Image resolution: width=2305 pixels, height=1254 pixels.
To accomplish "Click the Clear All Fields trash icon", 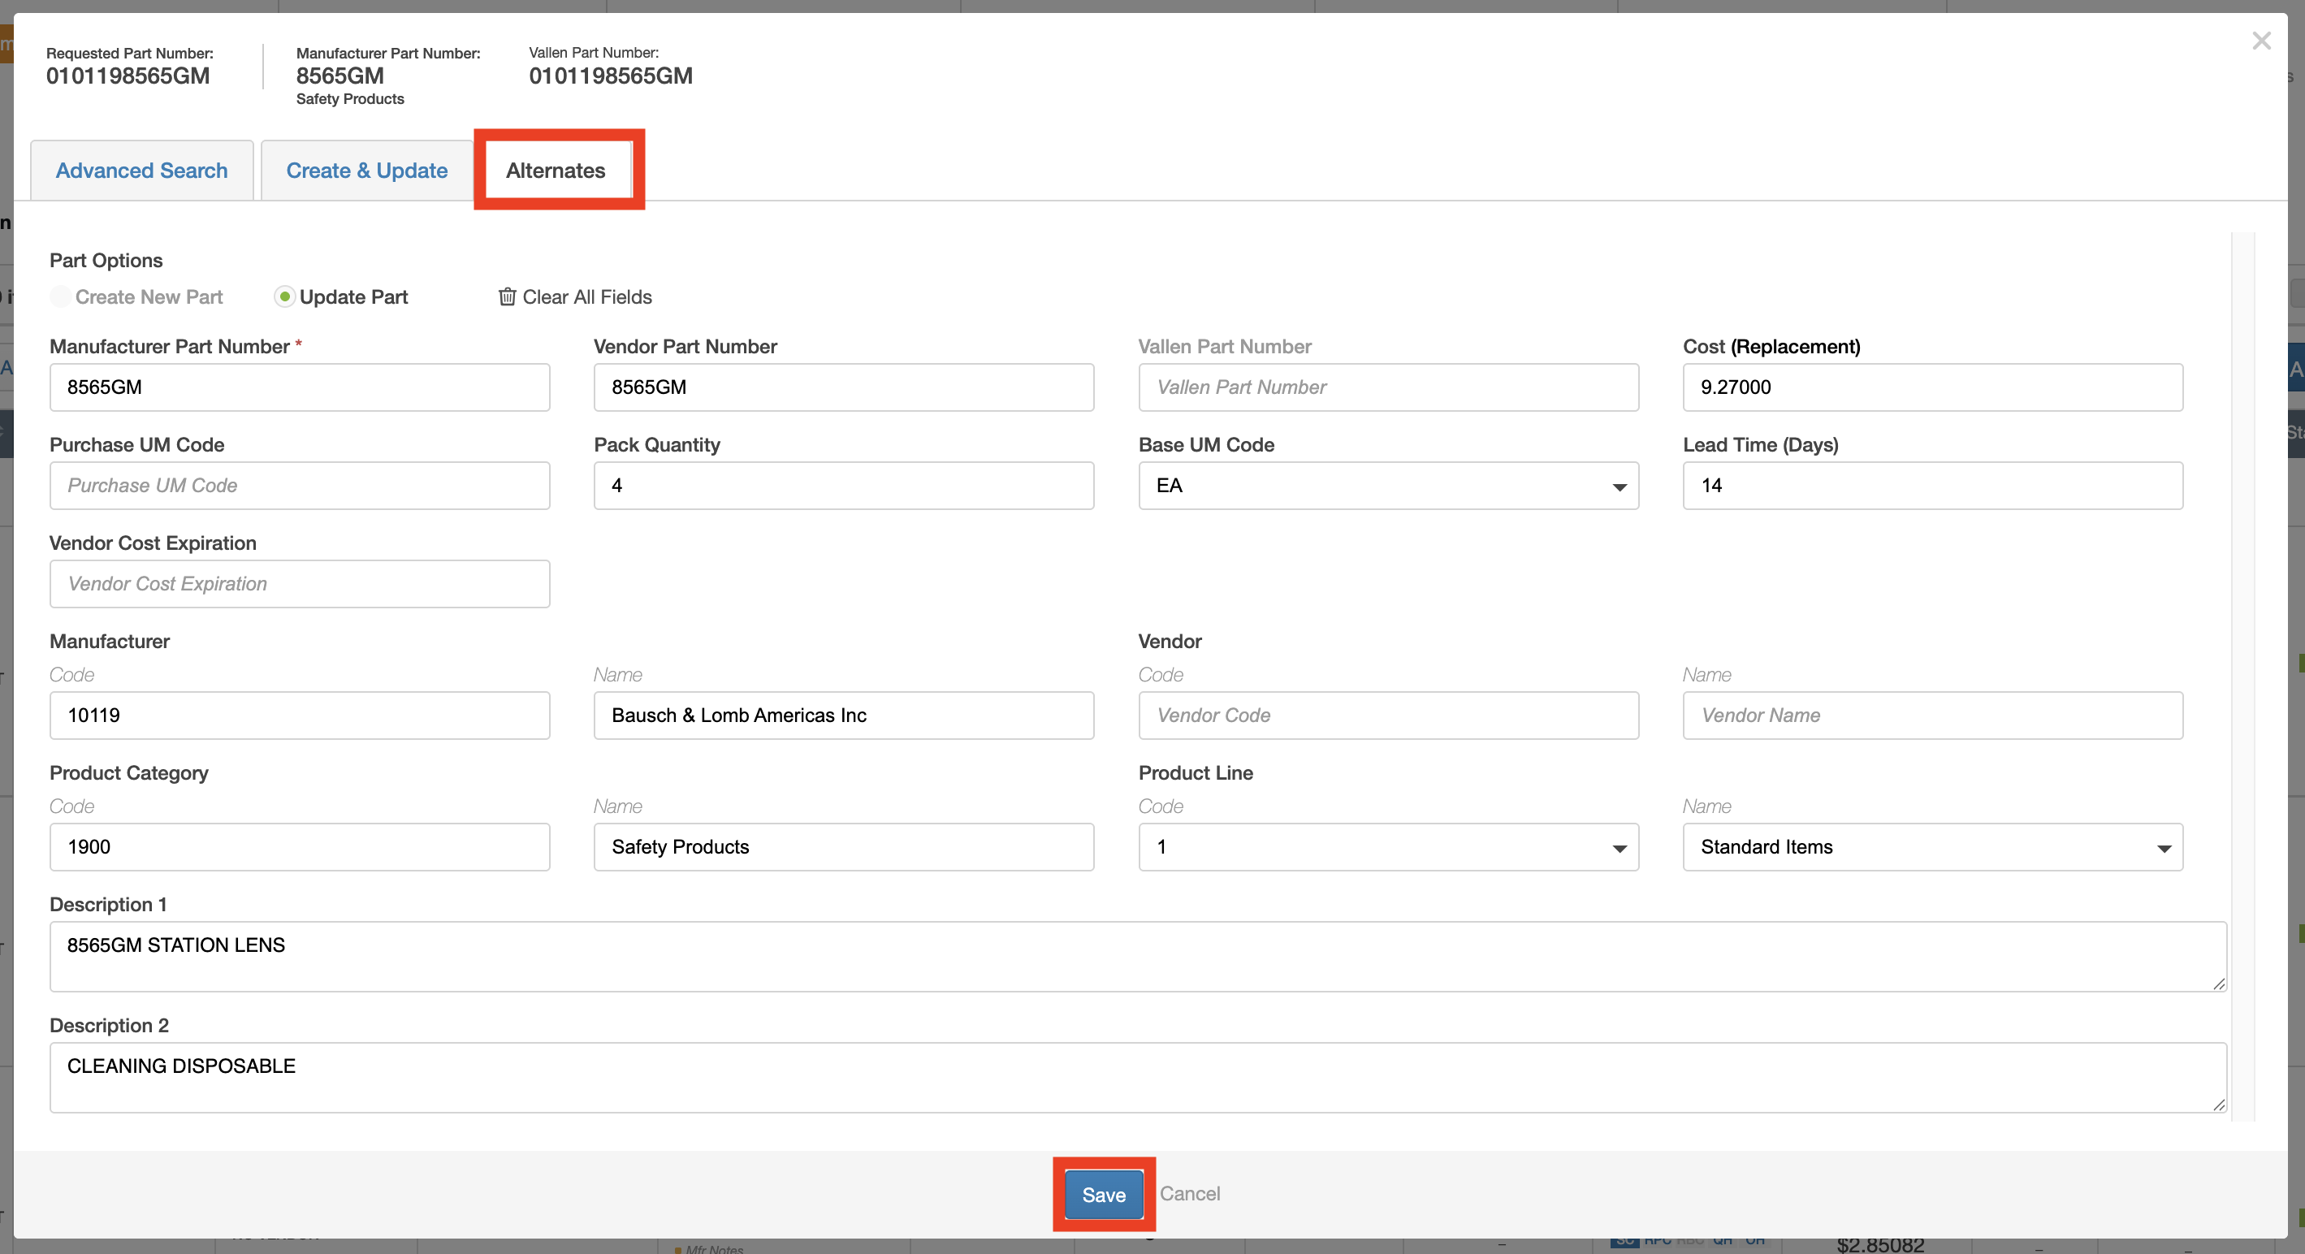I will click(507, 296).
